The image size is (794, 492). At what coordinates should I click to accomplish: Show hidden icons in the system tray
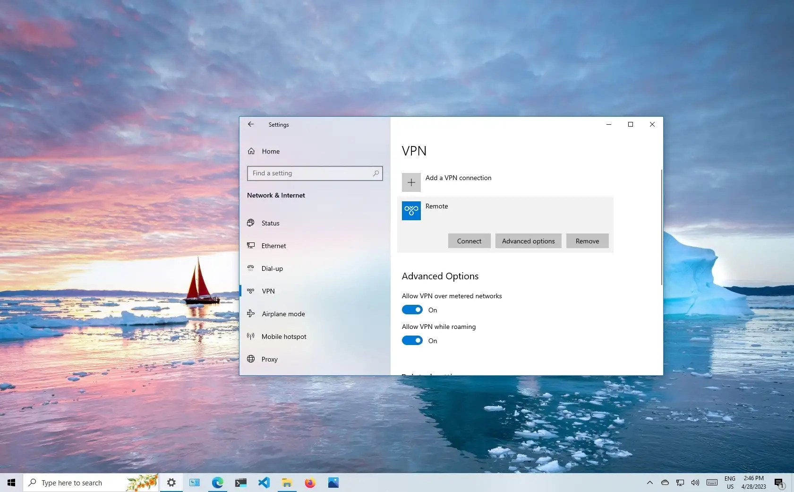tap(649, 483)
